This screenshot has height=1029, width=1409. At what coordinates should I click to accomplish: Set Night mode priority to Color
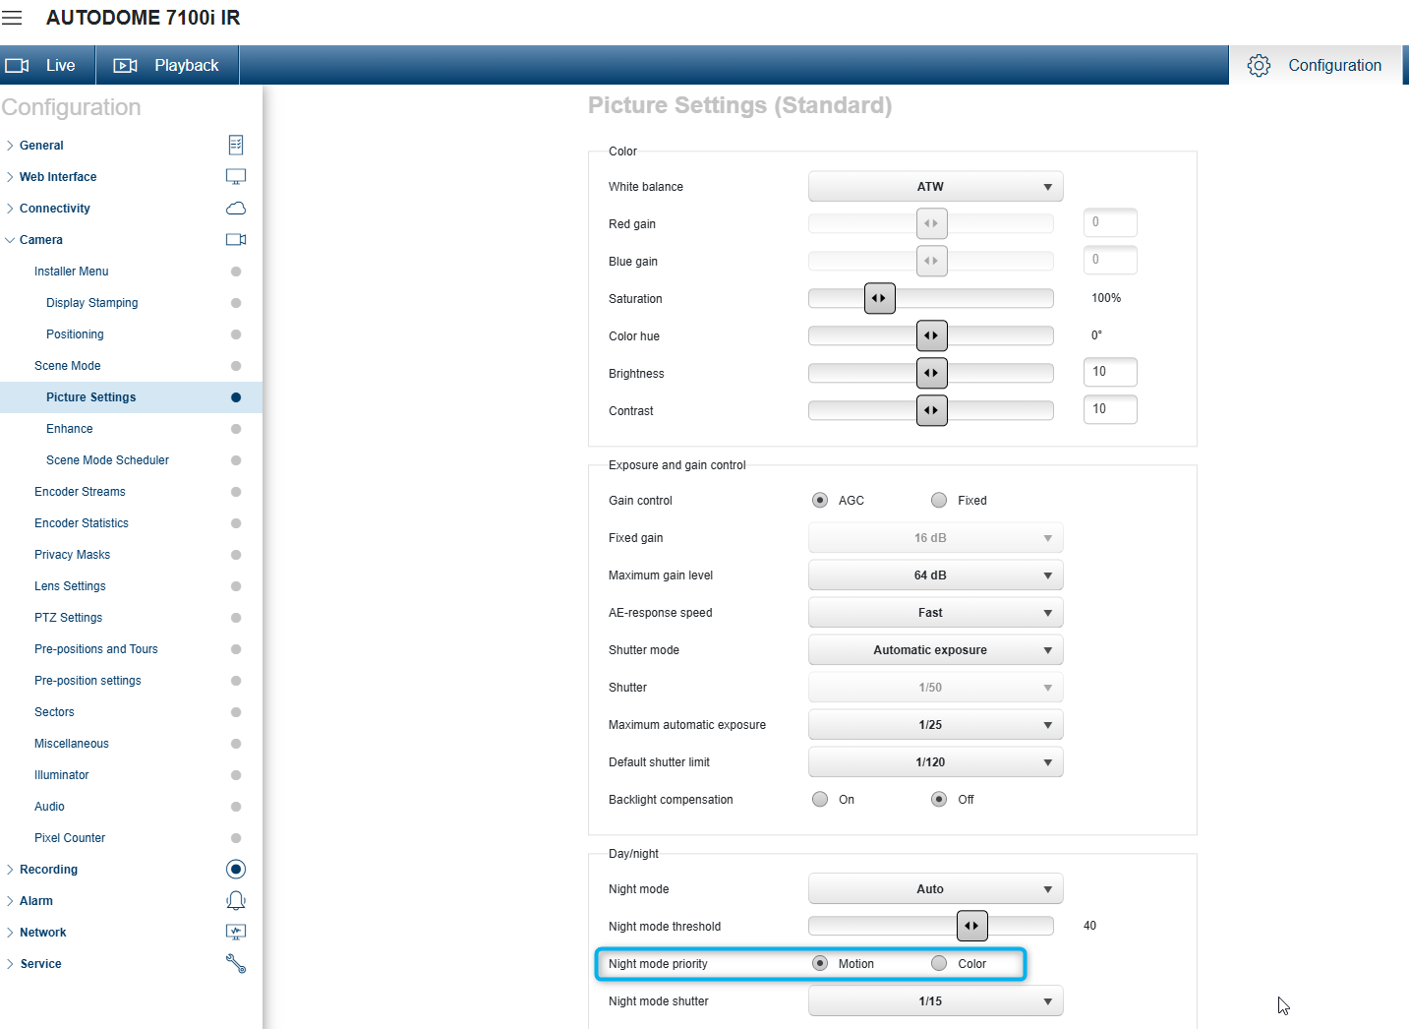pos(939,964)
